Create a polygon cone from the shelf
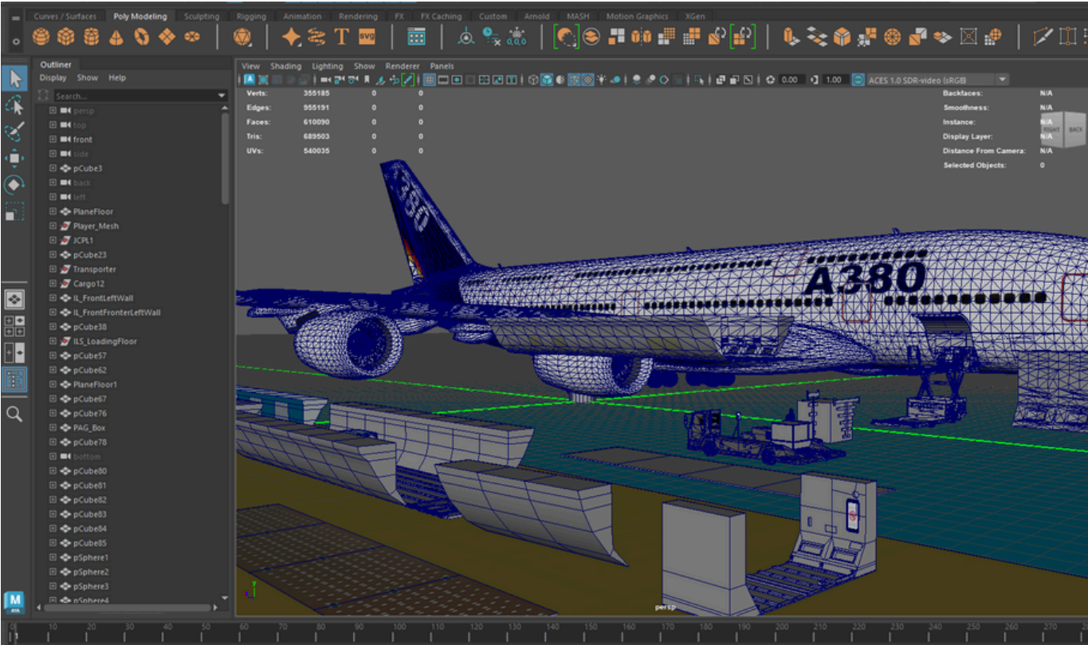 116,37
